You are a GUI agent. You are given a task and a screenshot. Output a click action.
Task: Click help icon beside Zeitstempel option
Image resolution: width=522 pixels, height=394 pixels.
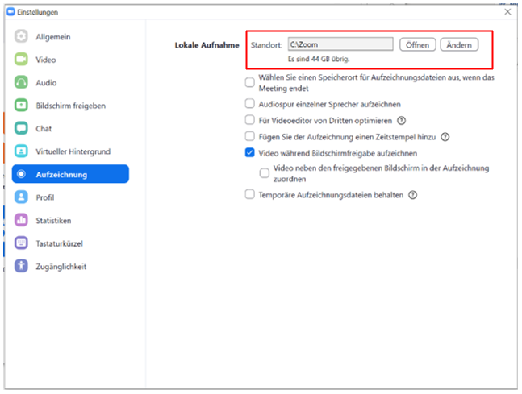coord(445,137)
